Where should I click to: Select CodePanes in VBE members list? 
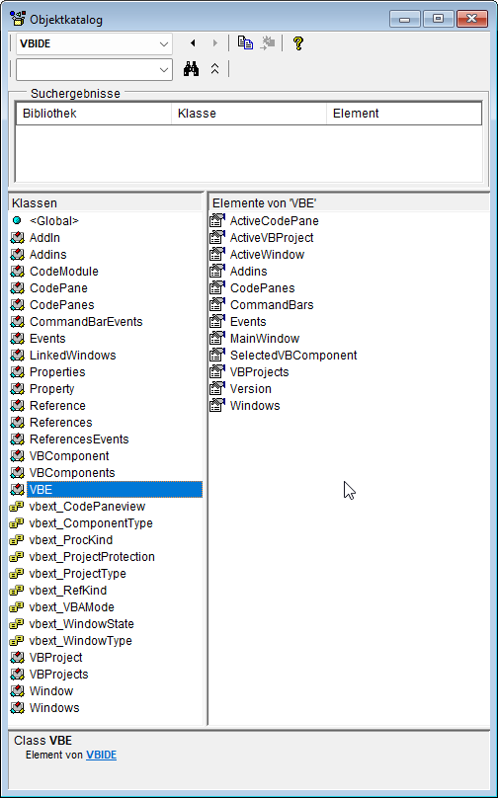[263, 288]
